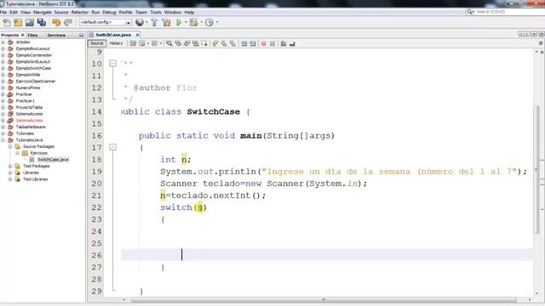Click the Next Bookmark icon
Image resolution: width=545 pixels, height=306 pixels.
click(224, 43)
